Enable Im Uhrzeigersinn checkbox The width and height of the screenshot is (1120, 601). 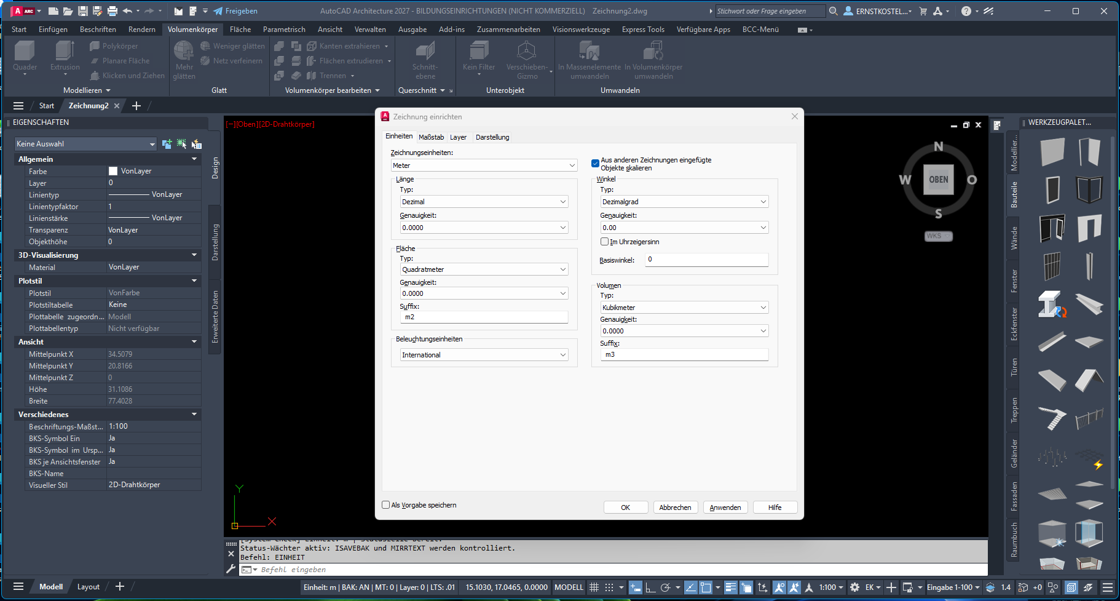[x=605, y=242]
